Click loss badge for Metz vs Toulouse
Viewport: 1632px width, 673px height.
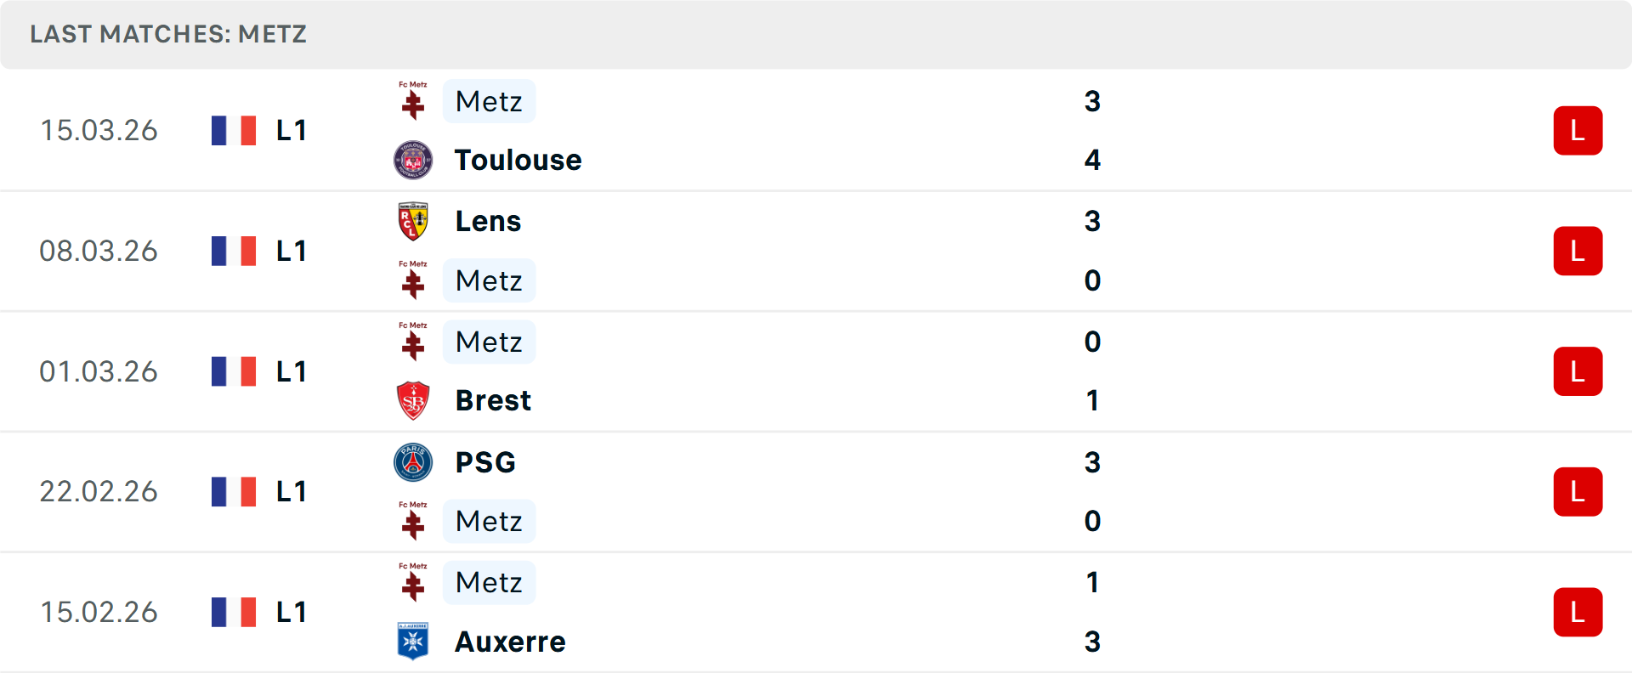pos(1578,131)
